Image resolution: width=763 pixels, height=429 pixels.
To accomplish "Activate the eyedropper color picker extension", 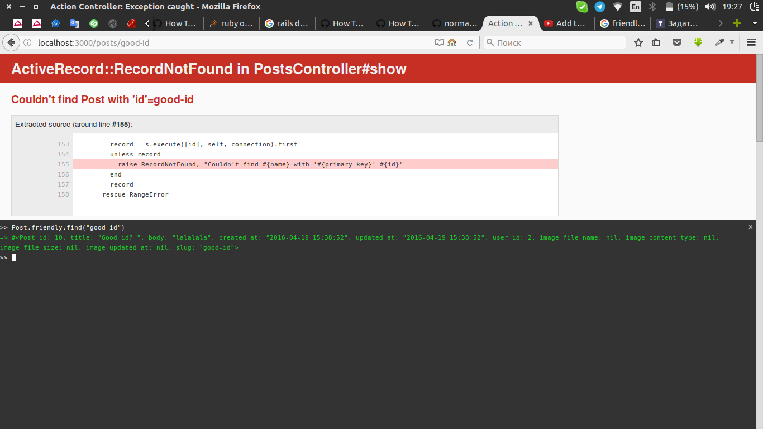I will click(x=719, y=42).
